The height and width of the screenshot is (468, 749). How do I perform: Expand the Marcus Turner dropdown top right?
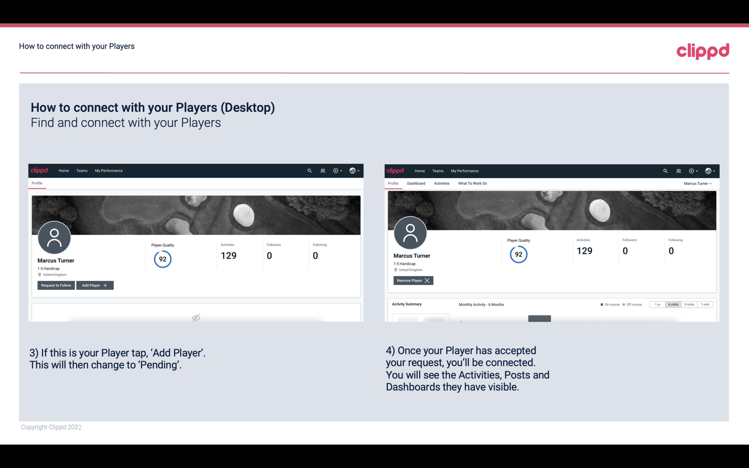coord(697,183)
